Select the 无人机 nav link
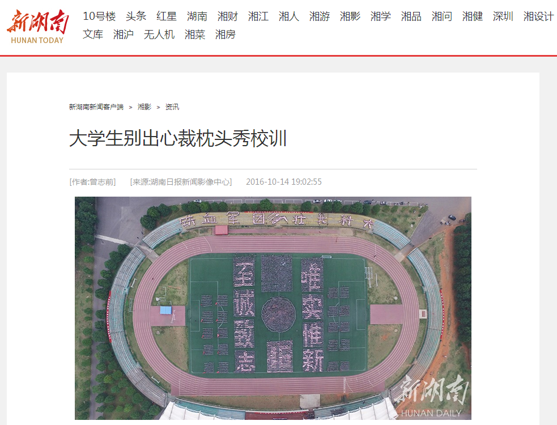The image size is (557, 425). coord(159,35)
